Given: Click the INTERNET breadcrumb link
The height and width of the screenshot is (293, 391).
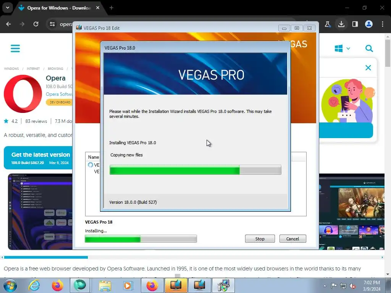Looking at the screenshot, I should [x=33, y=69].
